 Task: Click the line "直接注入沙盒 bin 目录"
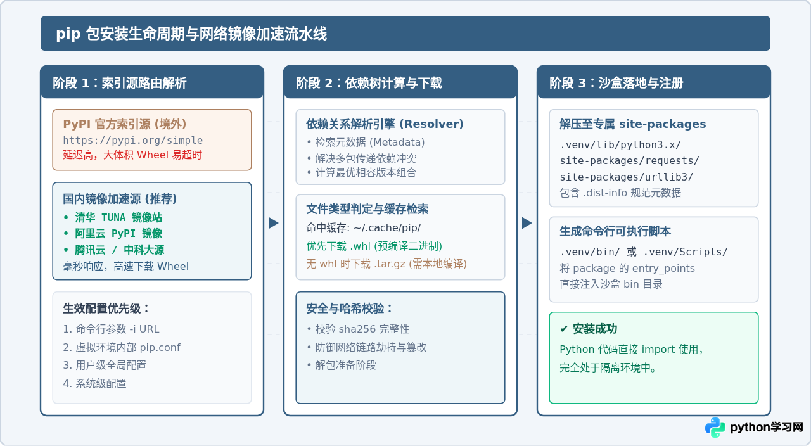pos(611,284)
